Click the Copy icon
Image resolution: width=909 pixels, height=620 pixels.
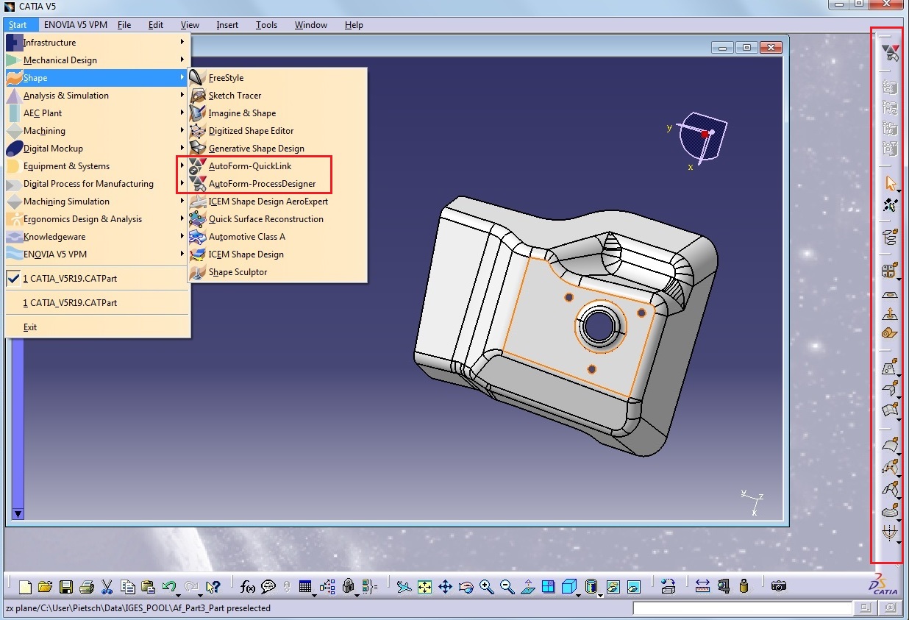click(128, 587)
